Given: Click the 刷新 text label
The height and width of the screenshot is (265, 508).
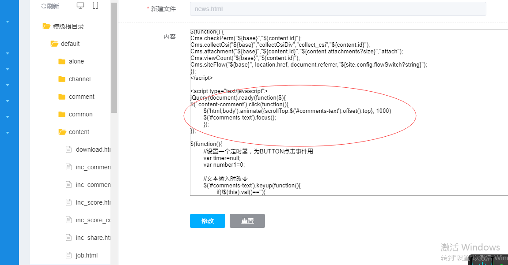Looking at the screenshot, I should click(x=53, y=6).
